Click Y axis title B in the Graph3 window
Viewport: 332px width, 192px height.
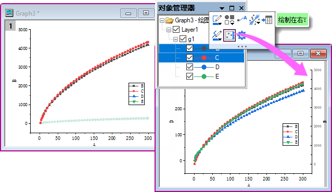[15, 81]
